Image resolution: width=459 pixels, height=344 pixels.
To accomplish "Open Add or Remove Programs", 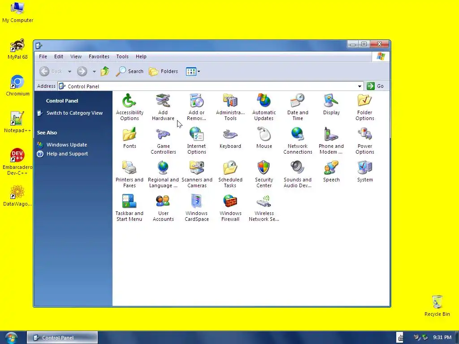I will pos(196,107).
